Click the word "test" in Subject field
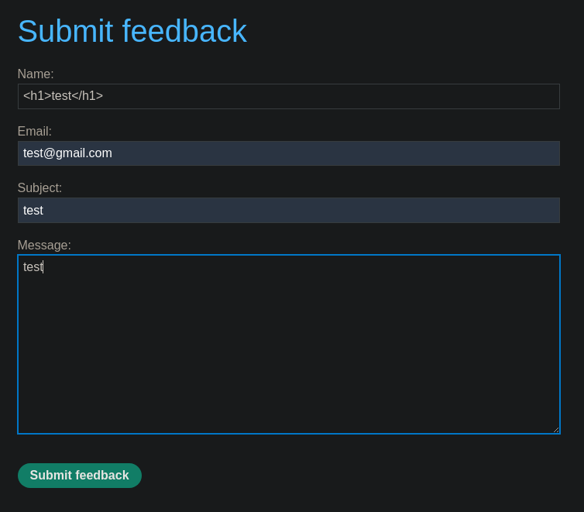 (33, 211)
